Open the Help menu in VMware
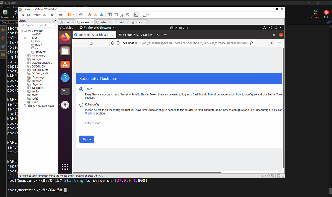This screenshot has height=197, width=332. [60, 15]
